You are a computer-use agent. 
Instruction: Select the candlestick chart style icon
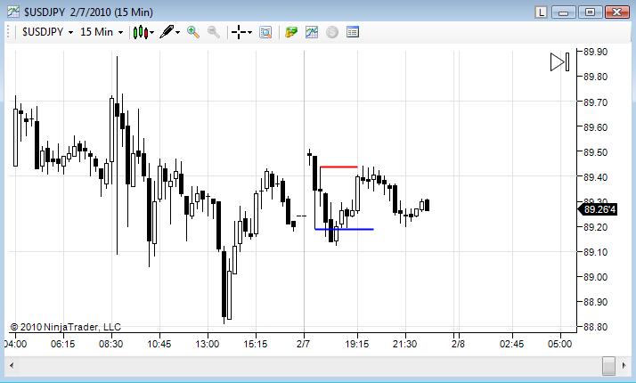click(x=141, y=32)
